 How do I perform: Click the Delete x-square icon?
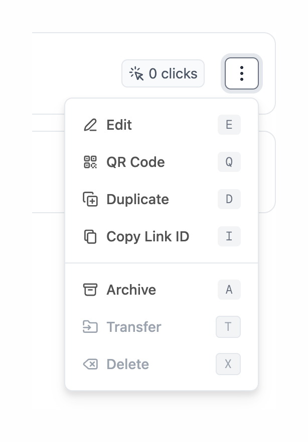pyautogui.click(x=91, y=364)
